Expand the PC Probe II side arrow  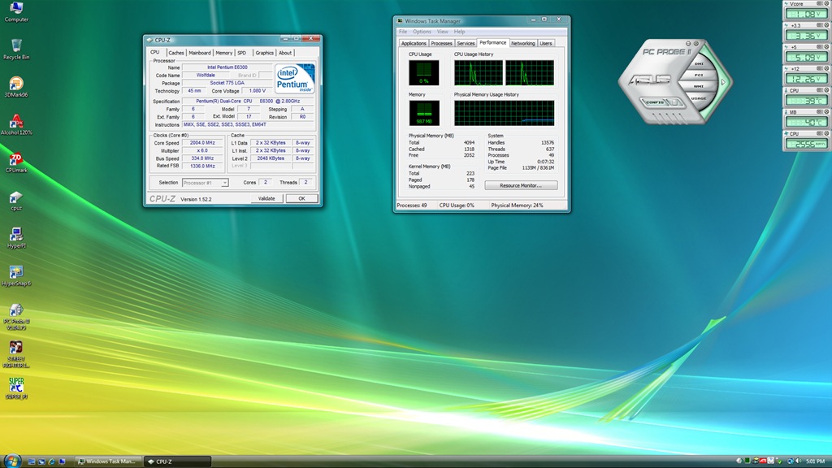pos(723,82)
